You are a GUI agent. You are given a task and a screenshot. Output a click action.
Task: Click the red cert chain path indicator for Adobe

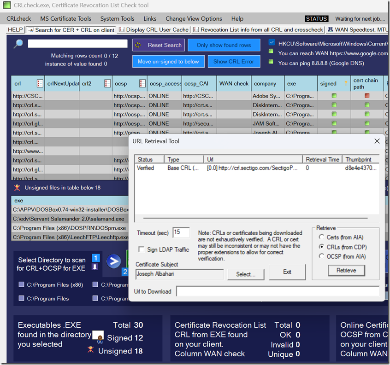[367, 96]
